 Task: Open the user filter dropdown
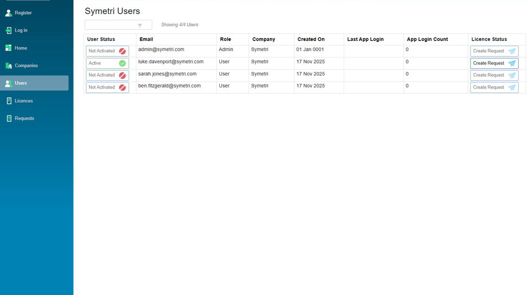[118, 25]
